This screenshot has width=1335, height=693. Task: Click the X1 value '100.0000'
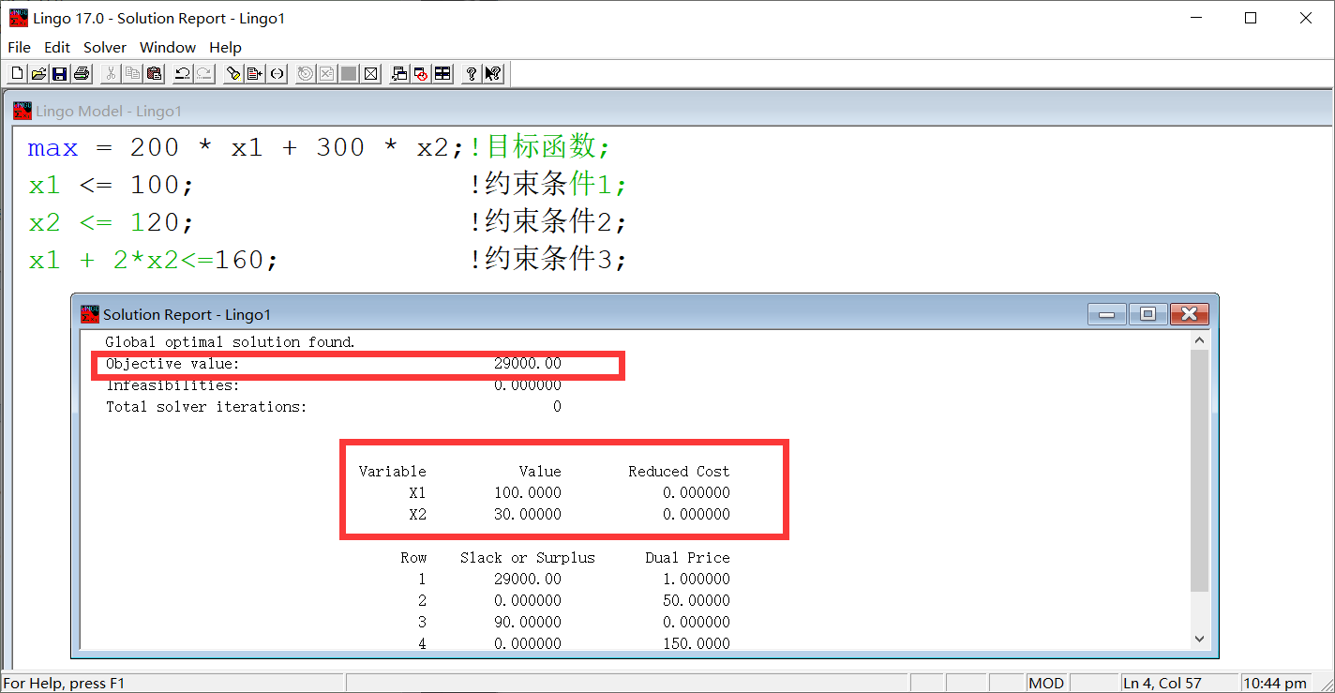coord(528,492)
